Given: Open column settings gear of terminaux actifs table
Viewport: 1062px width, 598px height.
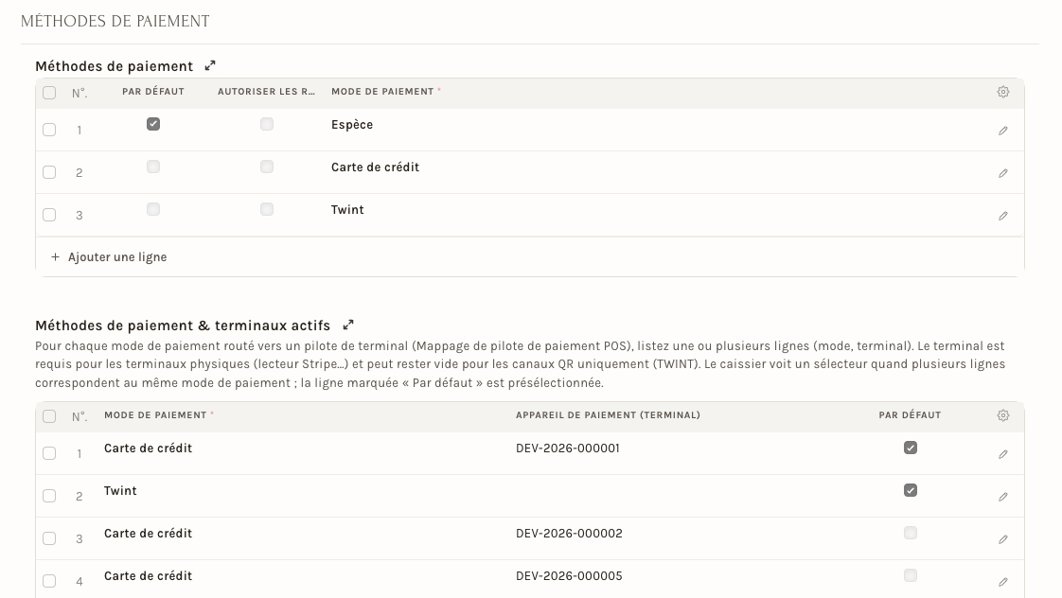Looking at the screenshot, I should coord(1003,415).
